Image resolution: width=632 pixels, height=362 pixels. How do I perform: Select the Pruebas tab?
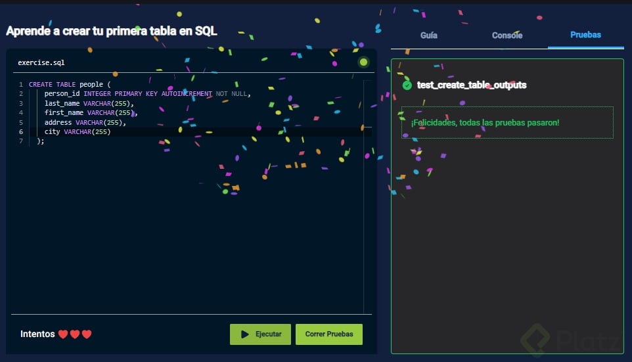tap(585, 35)
